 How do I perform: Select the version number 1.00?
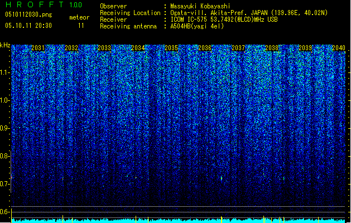[75, 4]
